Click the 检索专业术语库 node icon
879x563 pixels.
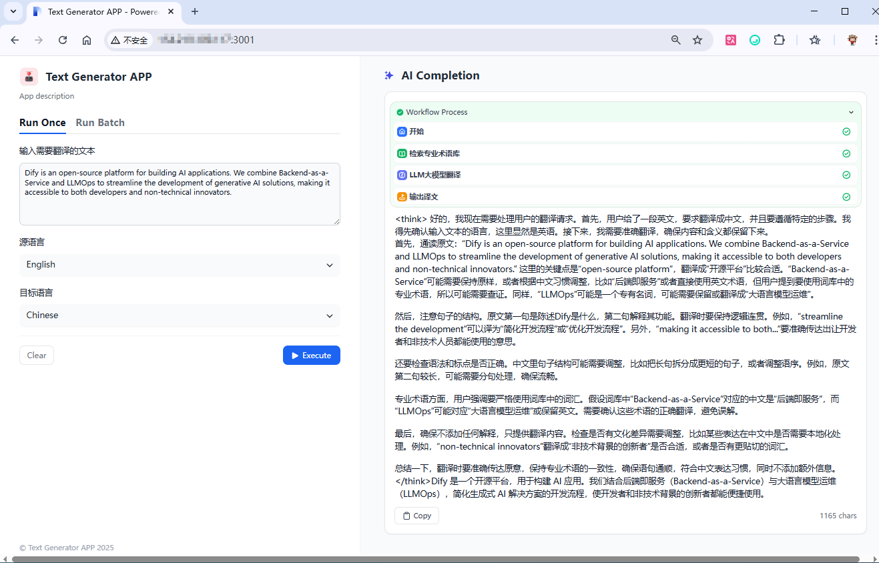pyautogui.click(x=402, y=153)
